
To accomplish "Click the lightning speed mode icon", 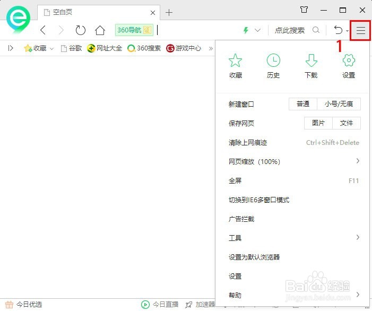I will (246, 30).
